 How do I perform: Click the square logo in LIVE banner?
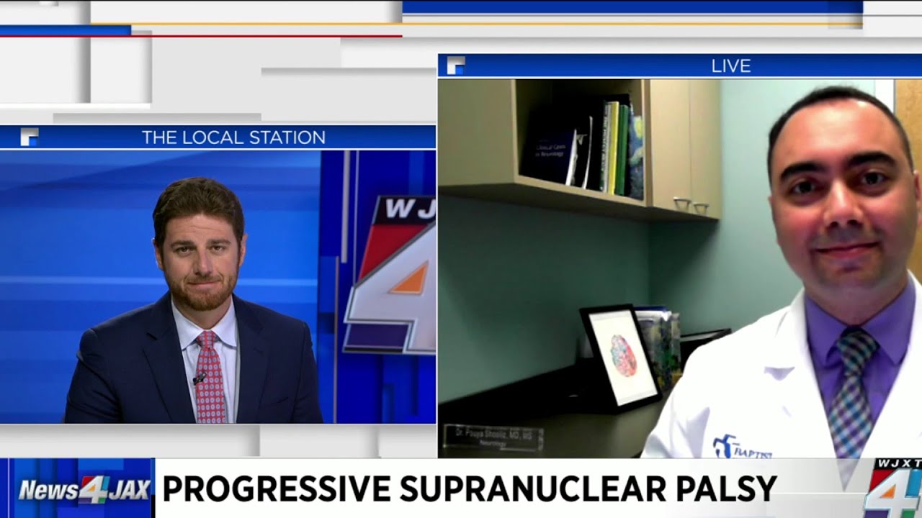pos(456,65)
